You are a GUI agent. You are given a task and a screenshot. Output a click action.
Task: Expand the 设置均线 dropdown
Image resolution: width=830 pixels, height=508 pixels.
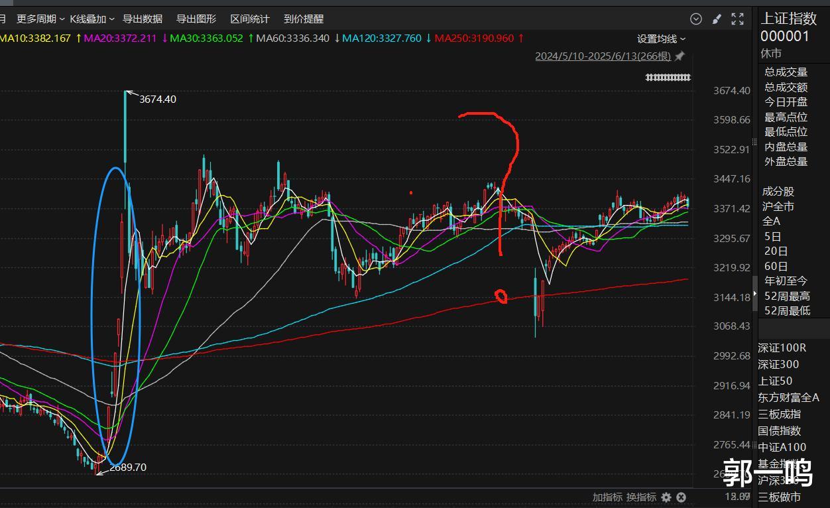coord(661,39)
